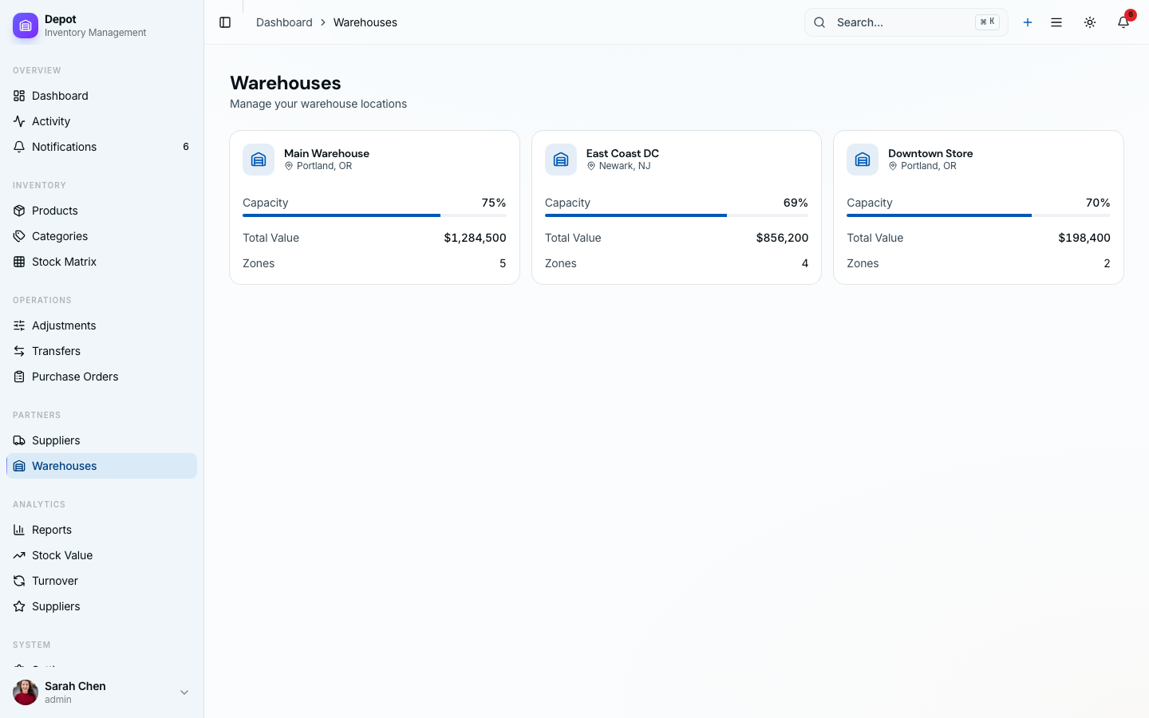Click the Dashboard breadcrumb link
This screenshot has width=1149, height=718.
(x=284, y=22)
